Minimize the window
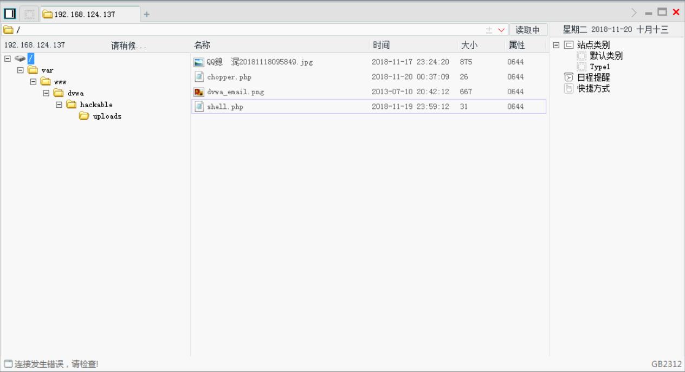The width and height of the screenshot is (685, 372). [x=649, y=12]
